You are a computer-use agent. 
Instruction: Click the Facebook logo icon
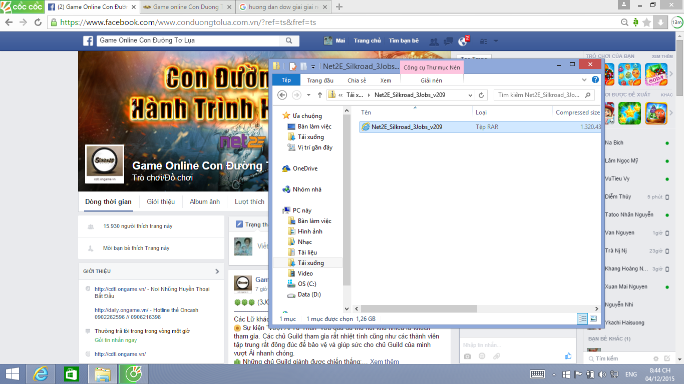click(88, 41)
